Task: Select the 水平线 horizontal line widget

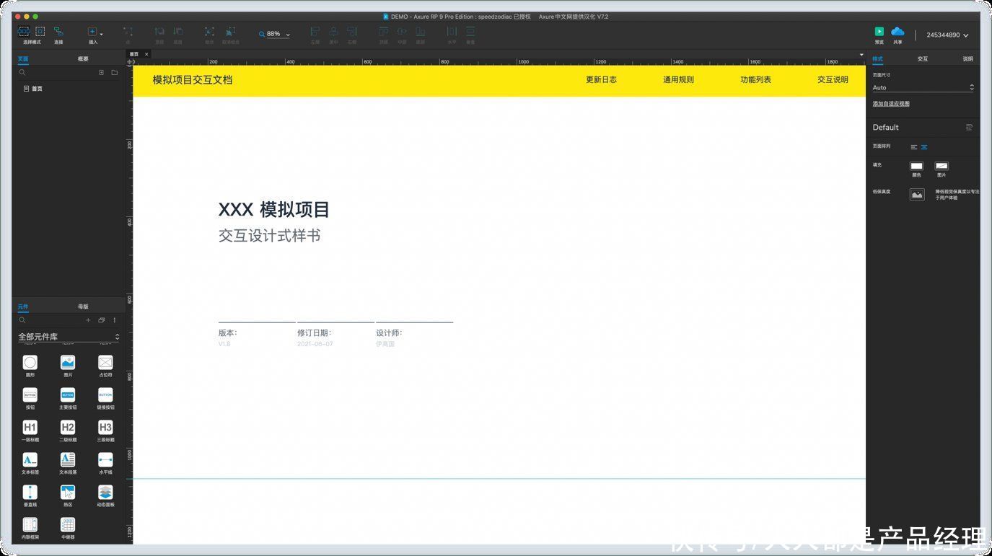Action: tap(105, 463)
